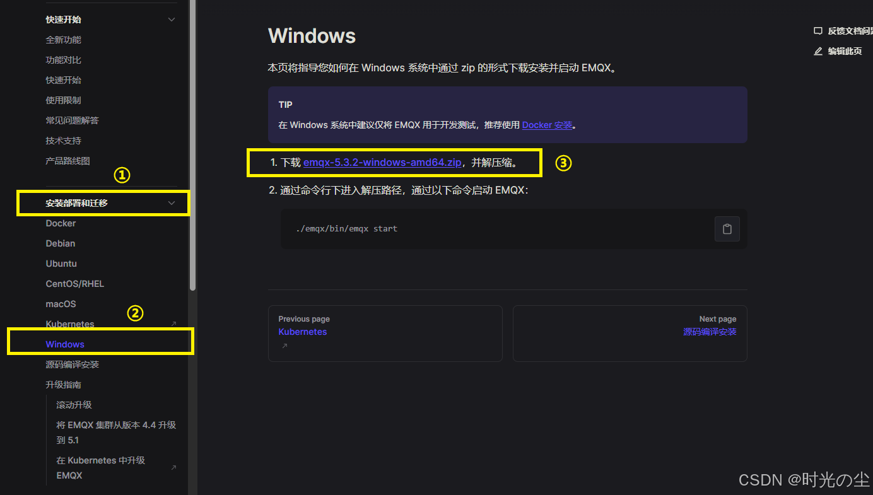Click the feedback icon beside 反馈文档问题
The height and width of the screenshot is (495, 873).
818,31
